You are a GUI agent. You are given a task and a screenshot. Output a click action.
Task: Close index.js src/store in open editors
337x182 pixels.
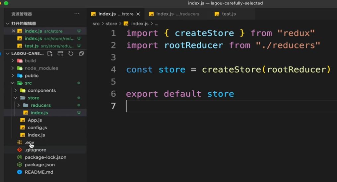click(x=13, y=31)
